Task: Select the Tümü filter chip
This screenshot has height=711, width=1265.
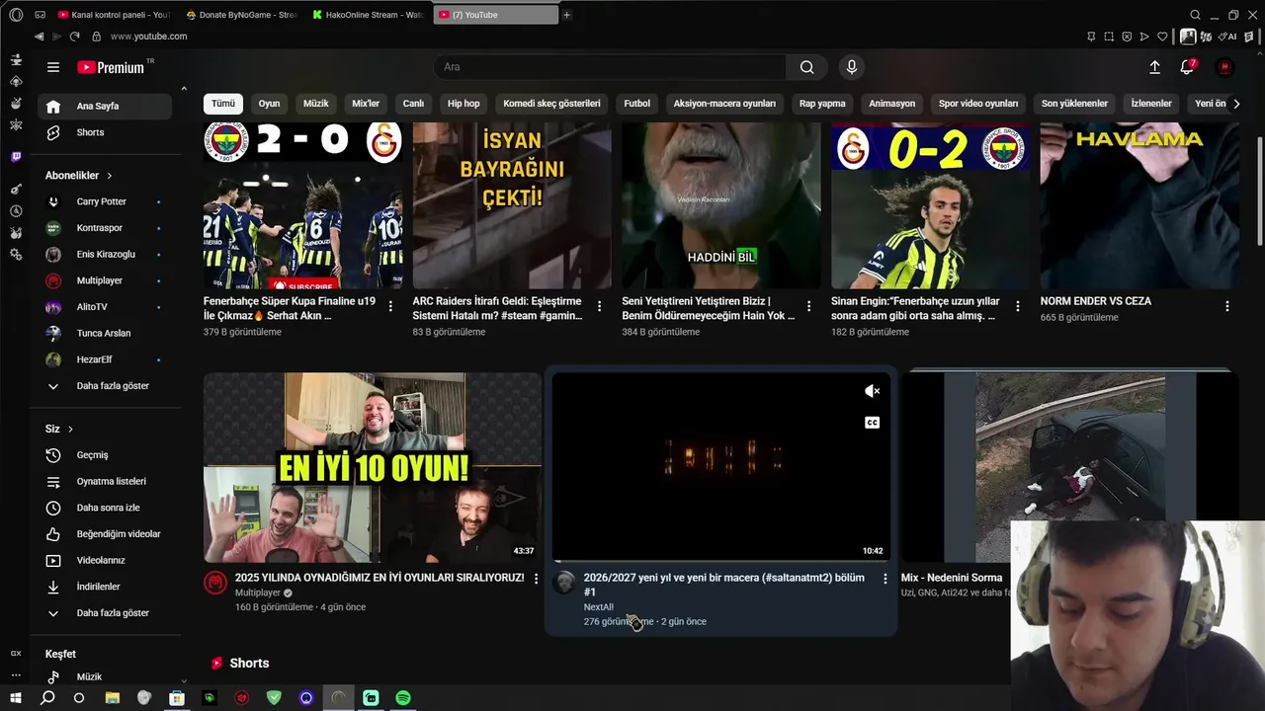Action: [223, 104]
